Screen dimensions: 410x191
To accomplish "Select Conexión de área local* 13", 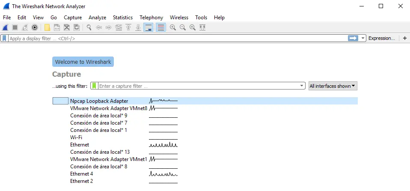I will [x=205, y=152].
